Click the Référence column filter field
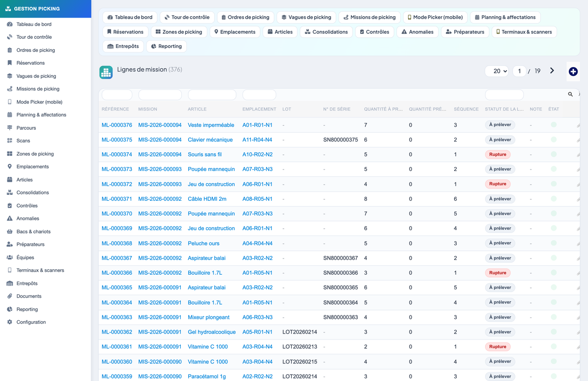The image size is (588, 381). coord(117,95)
